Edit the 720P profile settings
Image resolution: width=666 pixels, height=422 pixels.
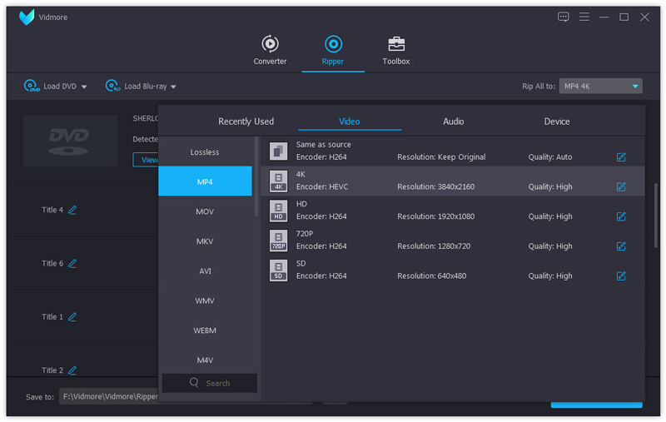tap(621, 246)
